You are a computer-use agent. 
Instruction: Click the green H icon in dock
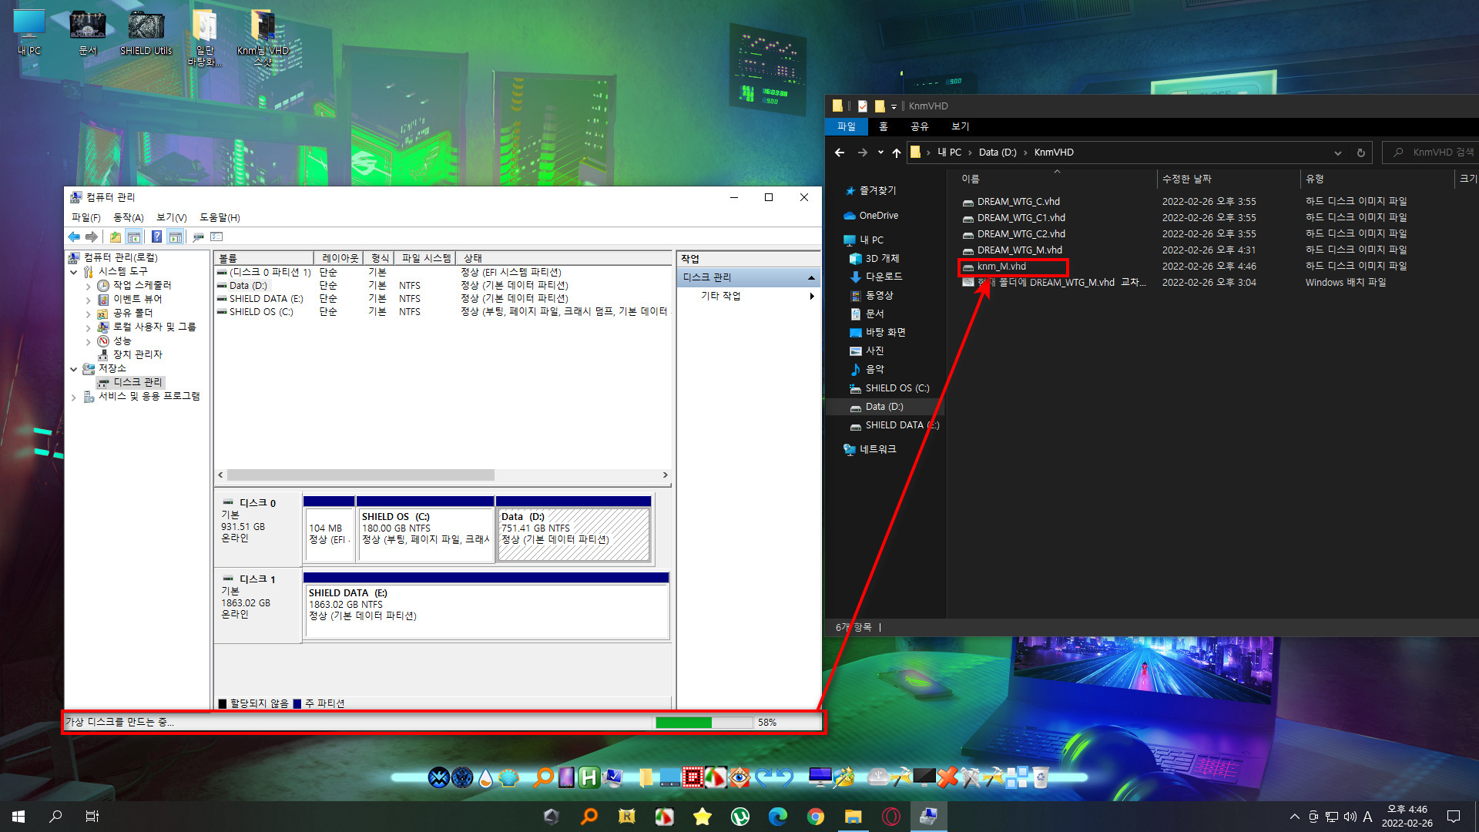589,777
